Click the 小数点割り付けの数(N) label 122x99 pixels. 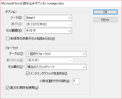tap(55, 81)
